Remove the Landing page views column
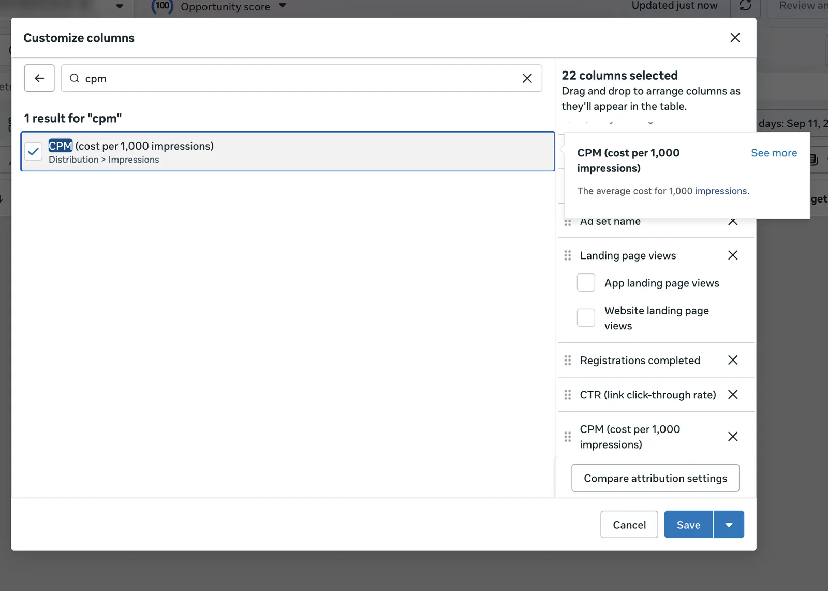 pos(733,255)
